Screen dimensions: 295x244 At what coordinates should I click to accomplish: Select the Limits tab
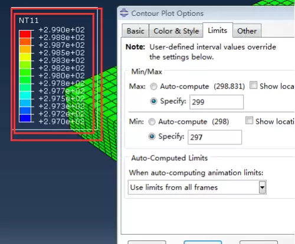[218, 30]
